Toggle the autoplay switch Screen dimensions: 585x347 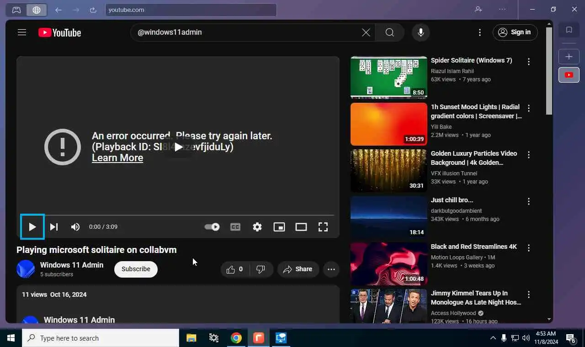[212, 227]
